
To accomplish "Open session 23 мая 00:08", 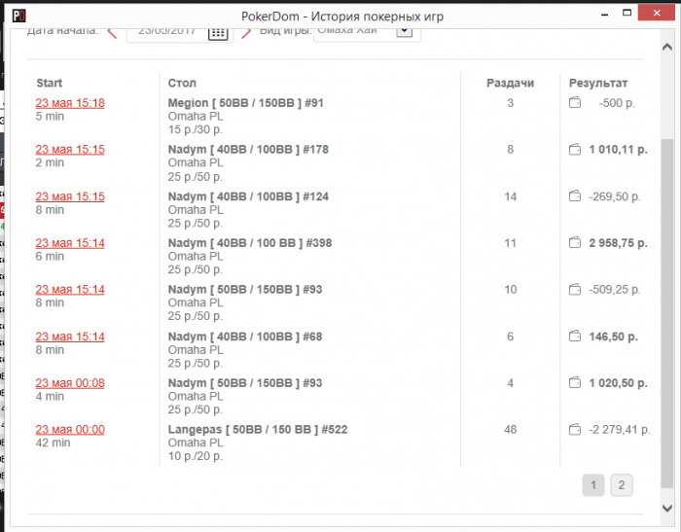I will [70, 383].
